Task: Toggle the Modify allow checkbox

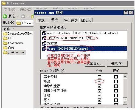Action: click(x=99, y=81)
